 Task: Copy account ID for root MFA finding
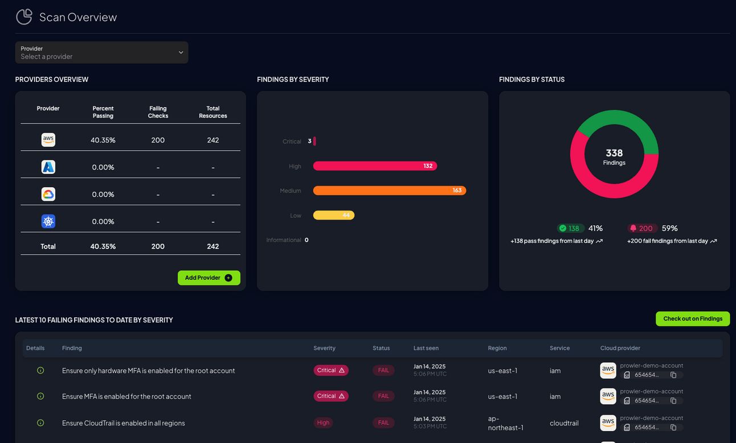673,401
